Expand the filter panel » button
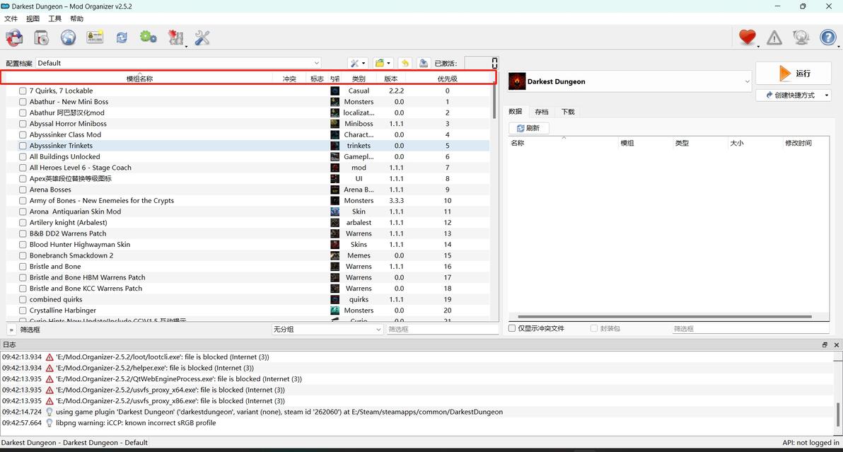 (11, 330)
